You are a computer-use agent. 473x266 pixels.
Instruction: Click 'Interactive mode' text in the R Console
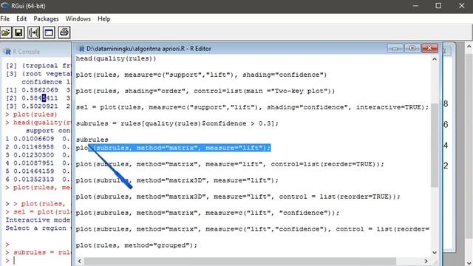tap(38, 220)
